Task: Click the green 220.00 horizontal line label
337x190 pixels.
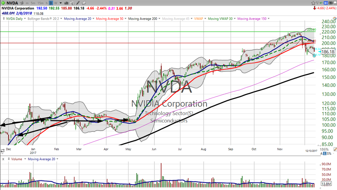Action: point(311,30)
